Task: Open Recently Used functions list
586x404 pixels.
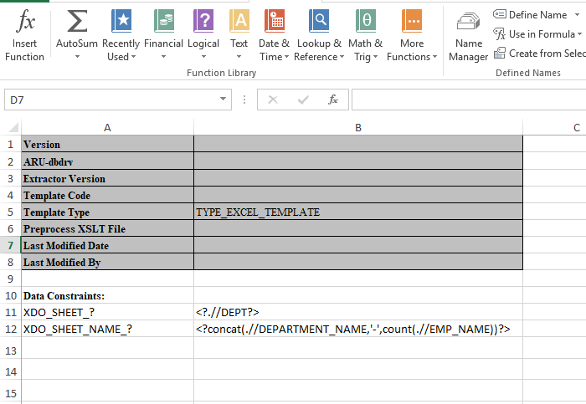Action: pyautogui.click(x=121, y=35)
